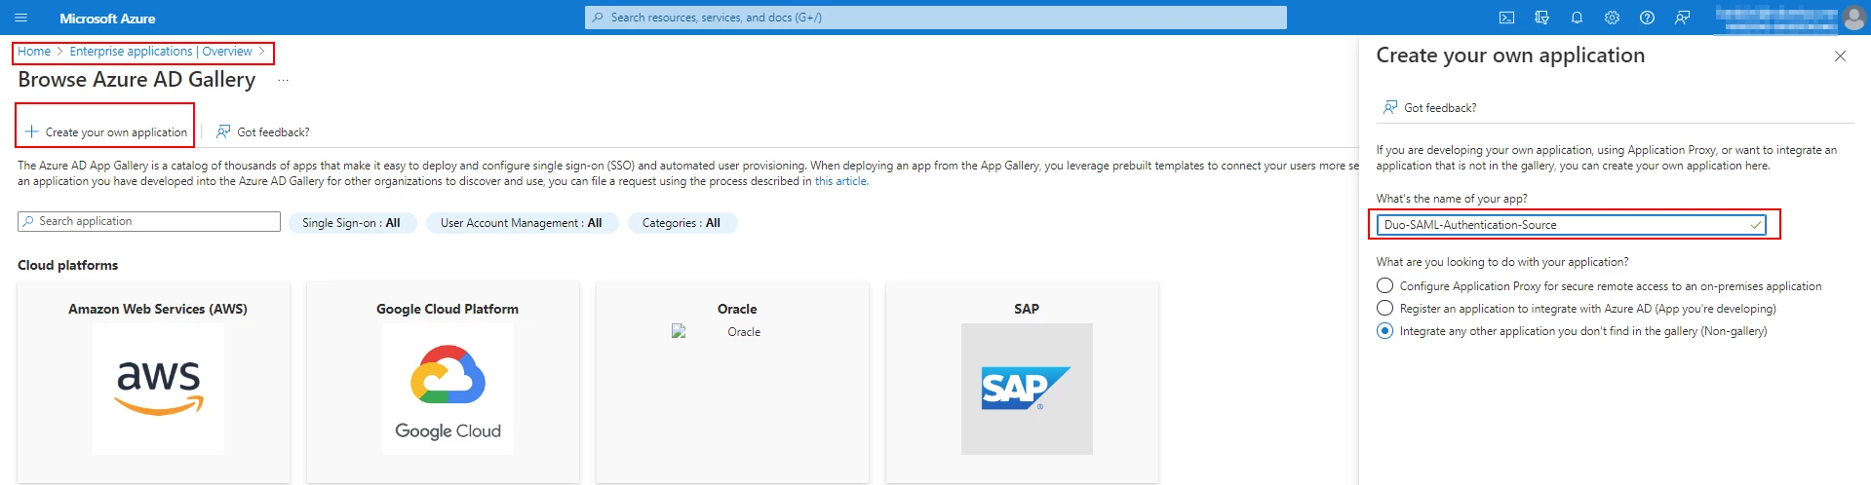This screenshot has height=485, width=1871.
Task: Click the Cloud platforms heading
Action: click(x=67, y=265)
